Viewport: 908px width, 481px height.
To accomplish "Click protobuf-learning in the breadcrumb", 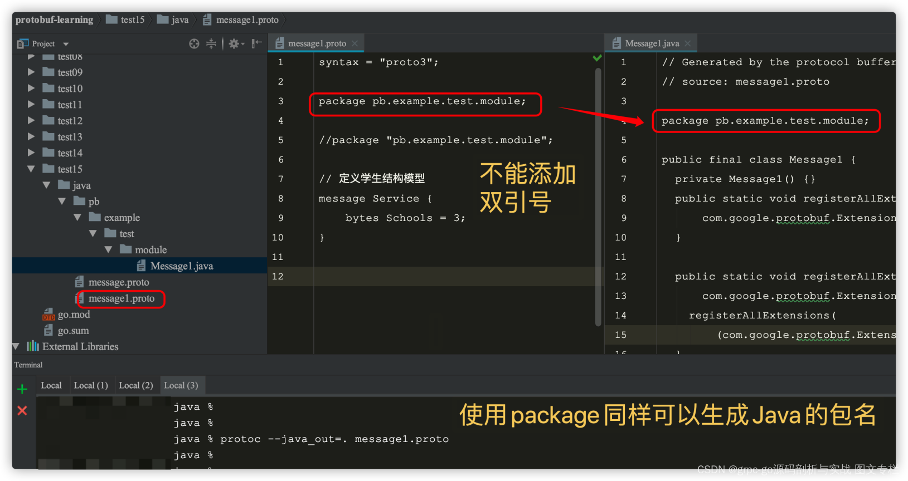I will tap(55, 19).
